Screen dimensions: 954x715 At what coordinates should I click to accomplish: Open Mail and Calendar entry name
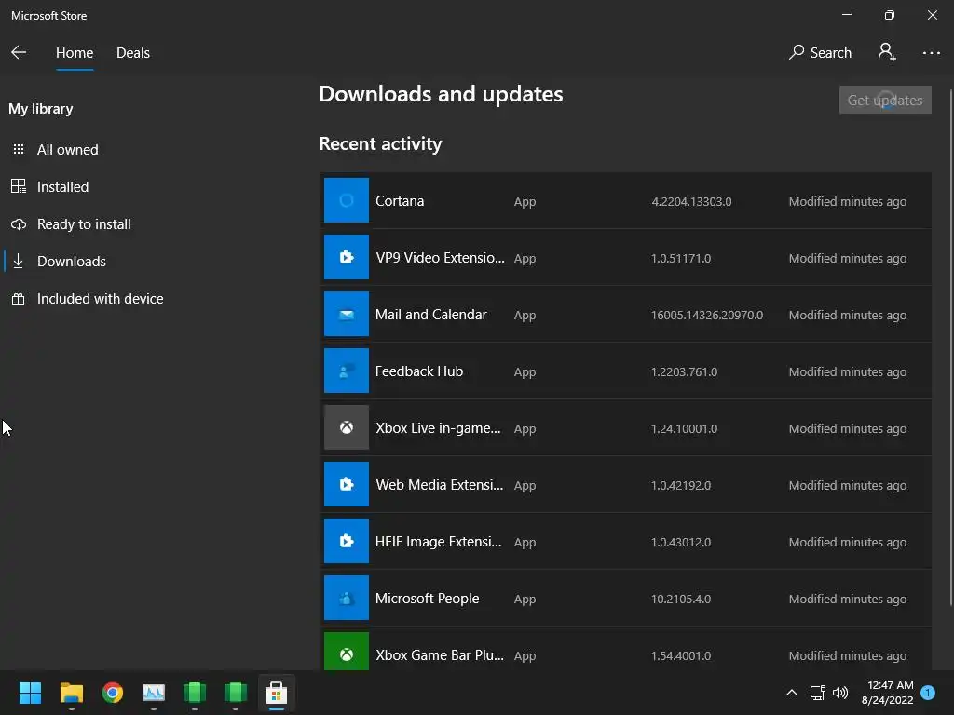point(430,315)
